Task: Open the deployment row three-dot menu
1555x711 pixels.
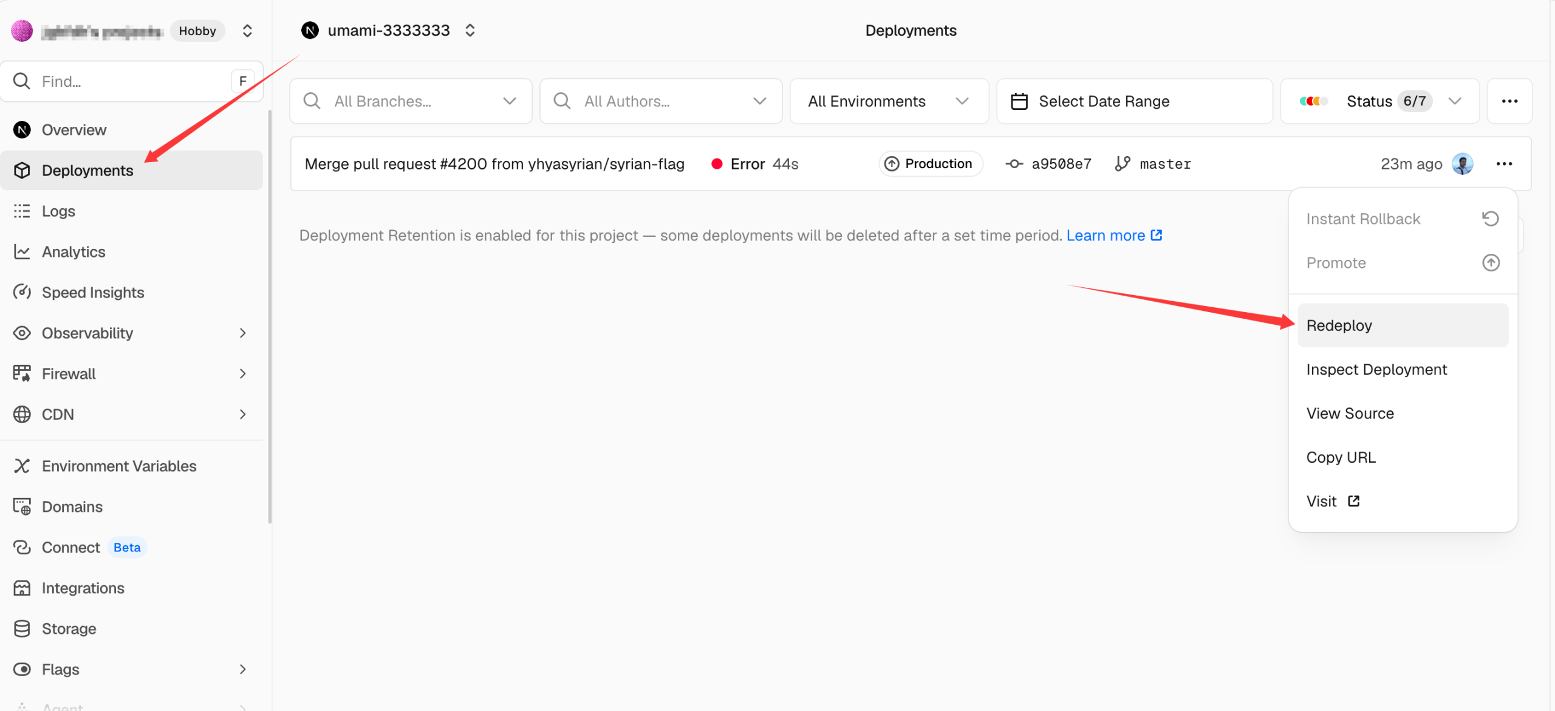Action: (1505, 164)
